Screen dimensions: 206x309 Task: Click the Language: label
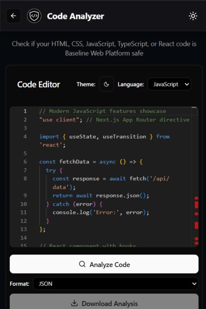(131, 84)
